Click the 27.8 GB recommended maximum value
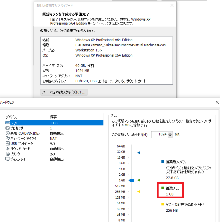Screen dimensions: 220x222 click(x=172, y=178)
